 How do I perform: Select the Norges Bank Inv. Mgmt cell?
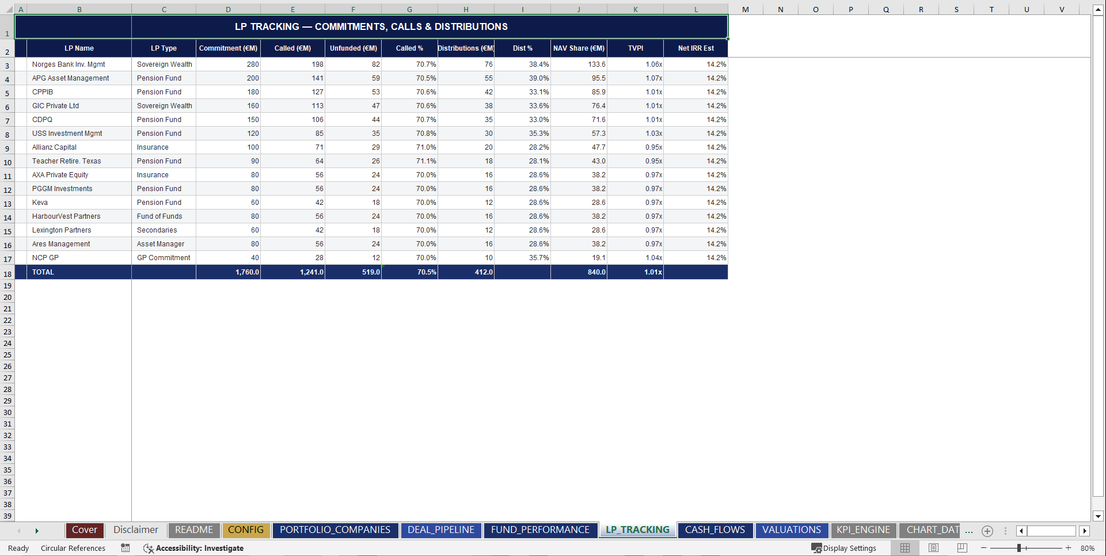[79, 64]
